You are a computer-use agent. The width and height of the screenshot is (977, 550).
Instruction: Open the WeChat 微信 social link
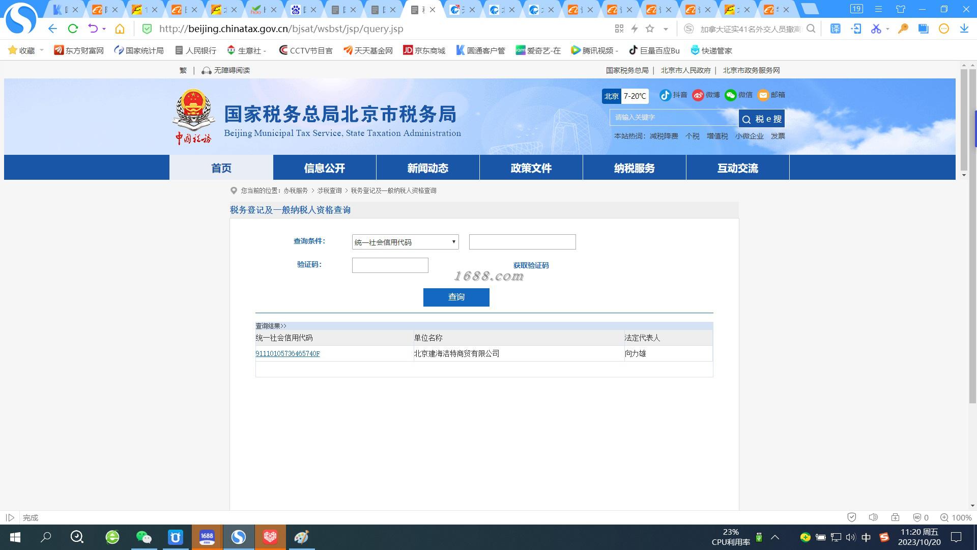pos(739,95)
